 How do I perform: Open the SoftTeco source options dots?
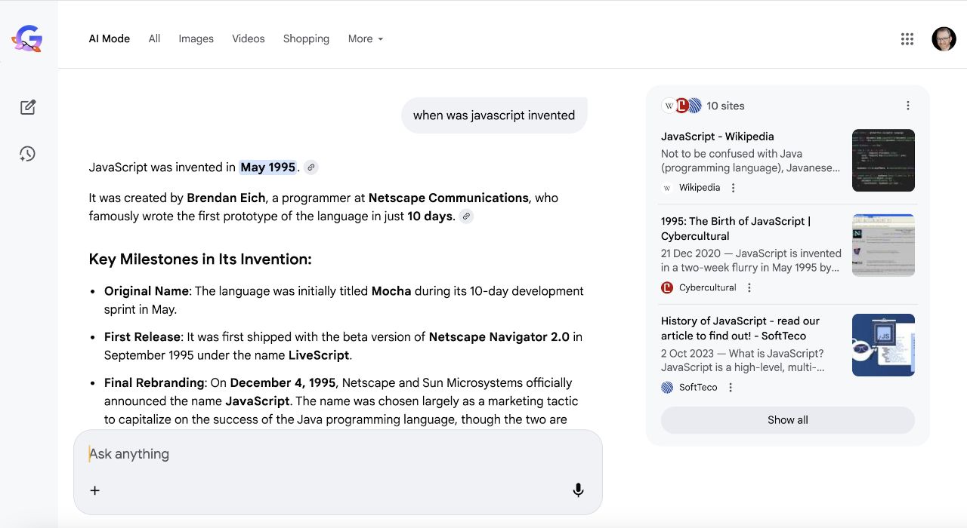[731, 388]
